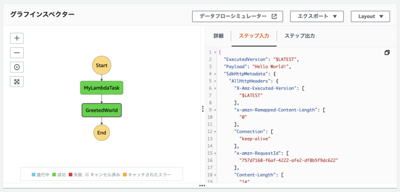Collapse Content-Length fold arrow on line 18
Screen dimensions: 400x192
215,175
